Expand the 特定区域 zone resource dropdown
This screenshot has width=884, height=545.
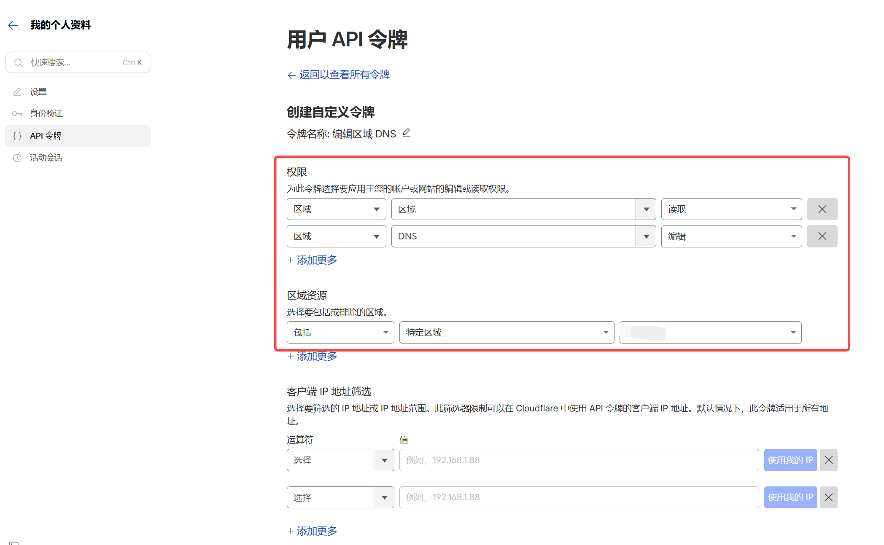[x=506, y=333]
